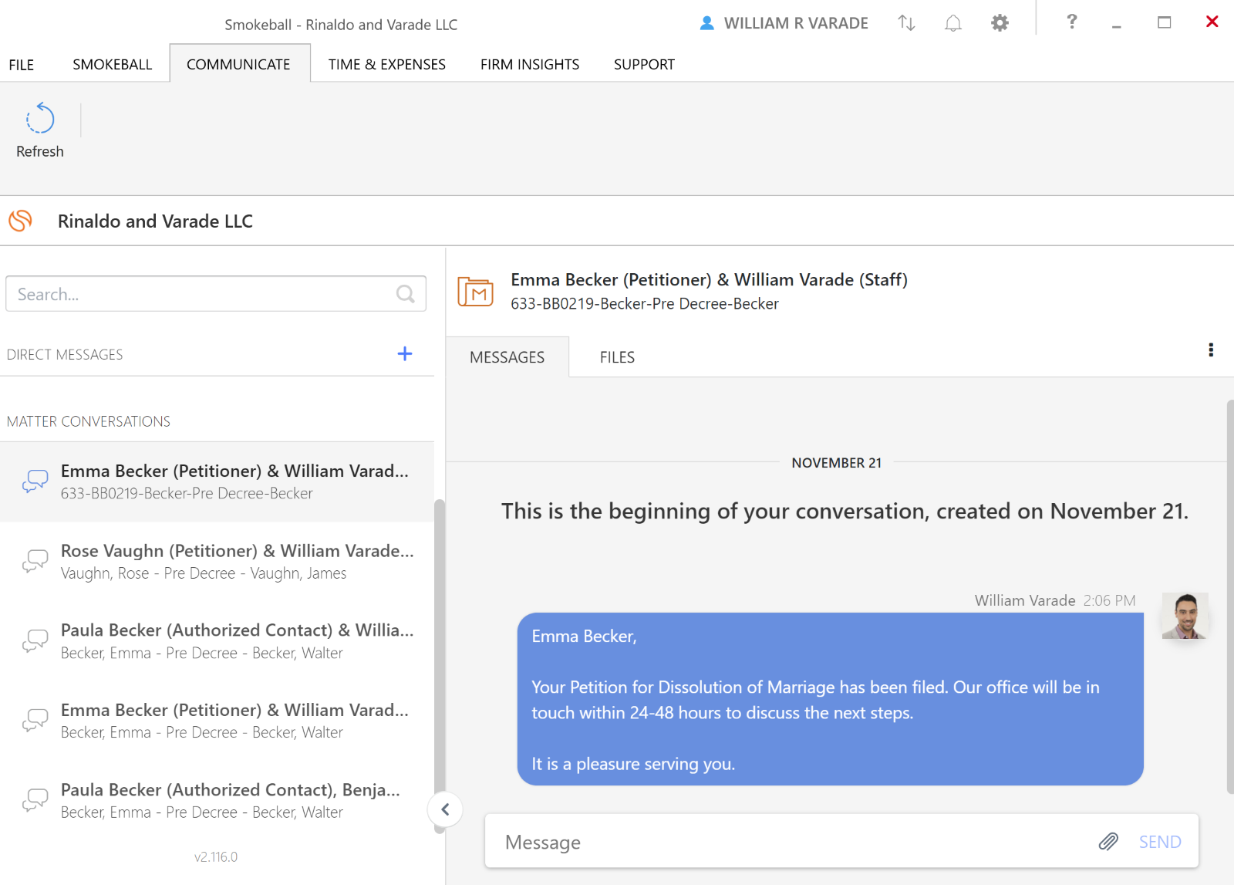Viewport: 1234px width, 885px height.
Task: Click the Rinaldo and Varade LLC firm name
Action: (x=155, y=221)
